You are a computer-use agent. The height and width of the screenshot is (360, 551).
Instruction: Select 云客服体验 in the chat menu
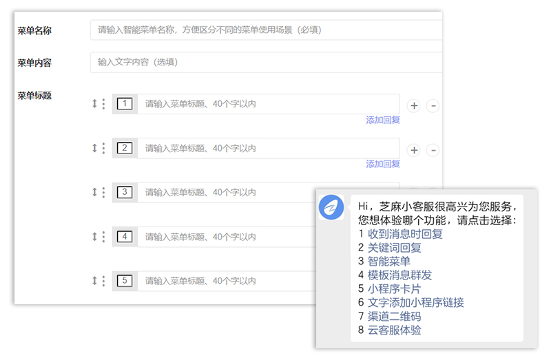click(394, 330)
